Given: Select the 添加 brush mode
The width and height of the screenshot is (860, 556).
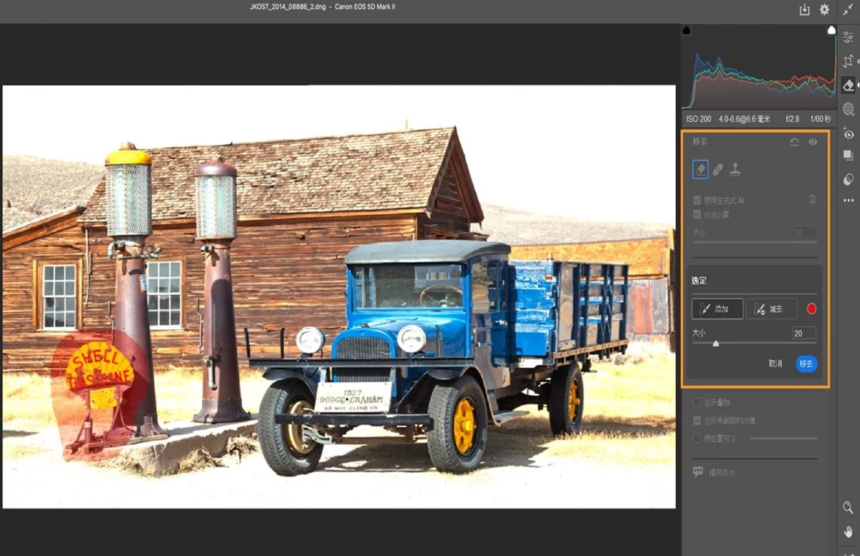Looking at the screenshot, I should click(717, 308).
